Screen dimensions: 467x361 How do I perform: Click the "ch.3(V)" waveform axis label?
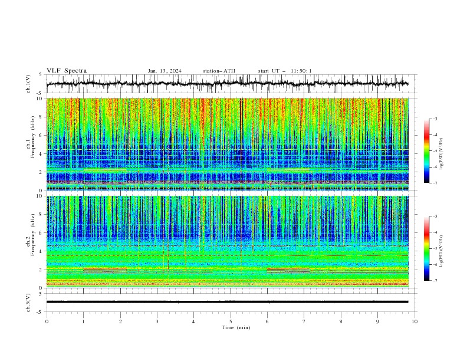[x=28, y=303]
